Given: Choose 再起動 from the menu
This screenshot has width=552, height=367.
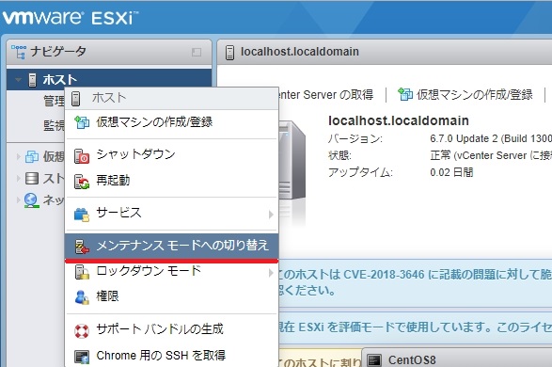Looking at the screenshot, I should click(172, 181).
